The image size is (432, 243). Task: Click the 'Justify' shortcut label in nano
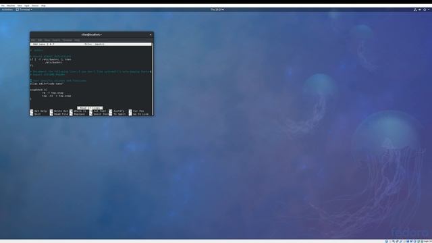point(119,111)
